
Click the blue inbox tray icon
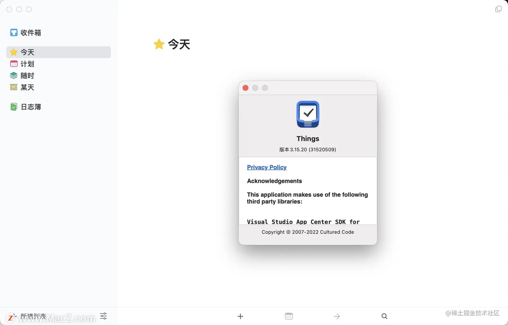click(14, 33)
